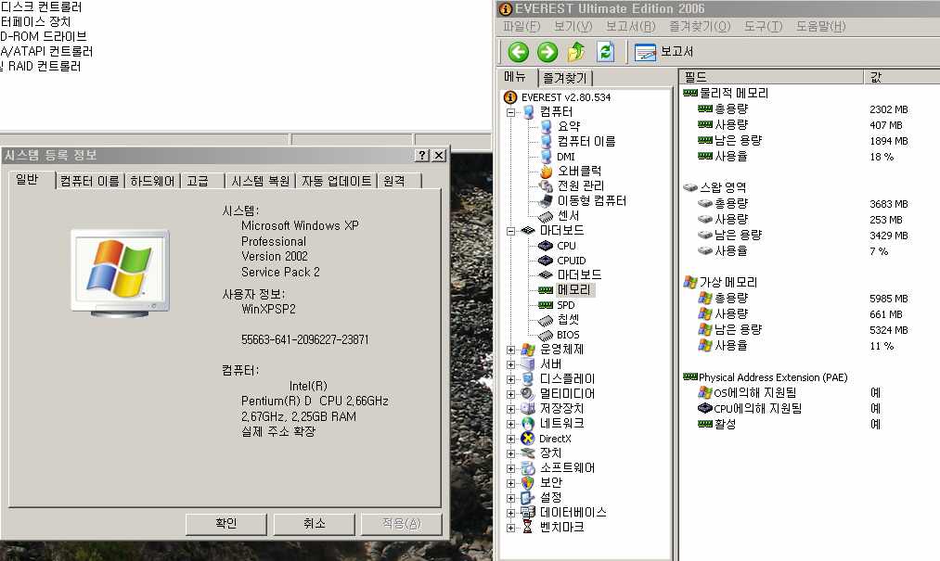The width and height of the screenshot is (940, 561).
Task: Select EVEREST v2.80.534 root node
Action: (565, 97)
